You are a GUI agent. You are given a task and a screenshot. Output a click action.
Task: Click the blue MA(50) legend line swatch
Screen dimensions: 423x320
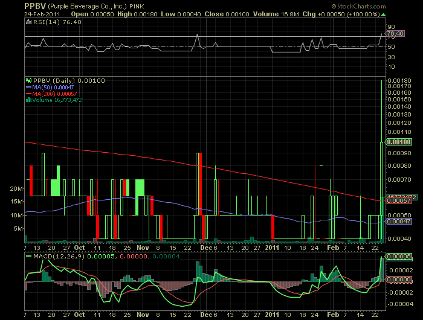pos(29,88)
